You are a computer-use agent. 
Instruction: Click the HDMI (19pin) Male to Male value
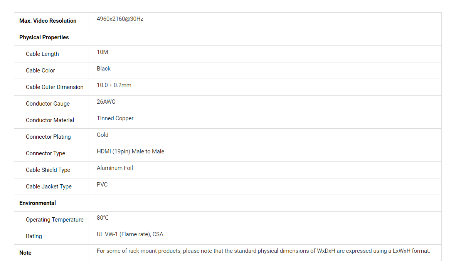coord(130,151)
